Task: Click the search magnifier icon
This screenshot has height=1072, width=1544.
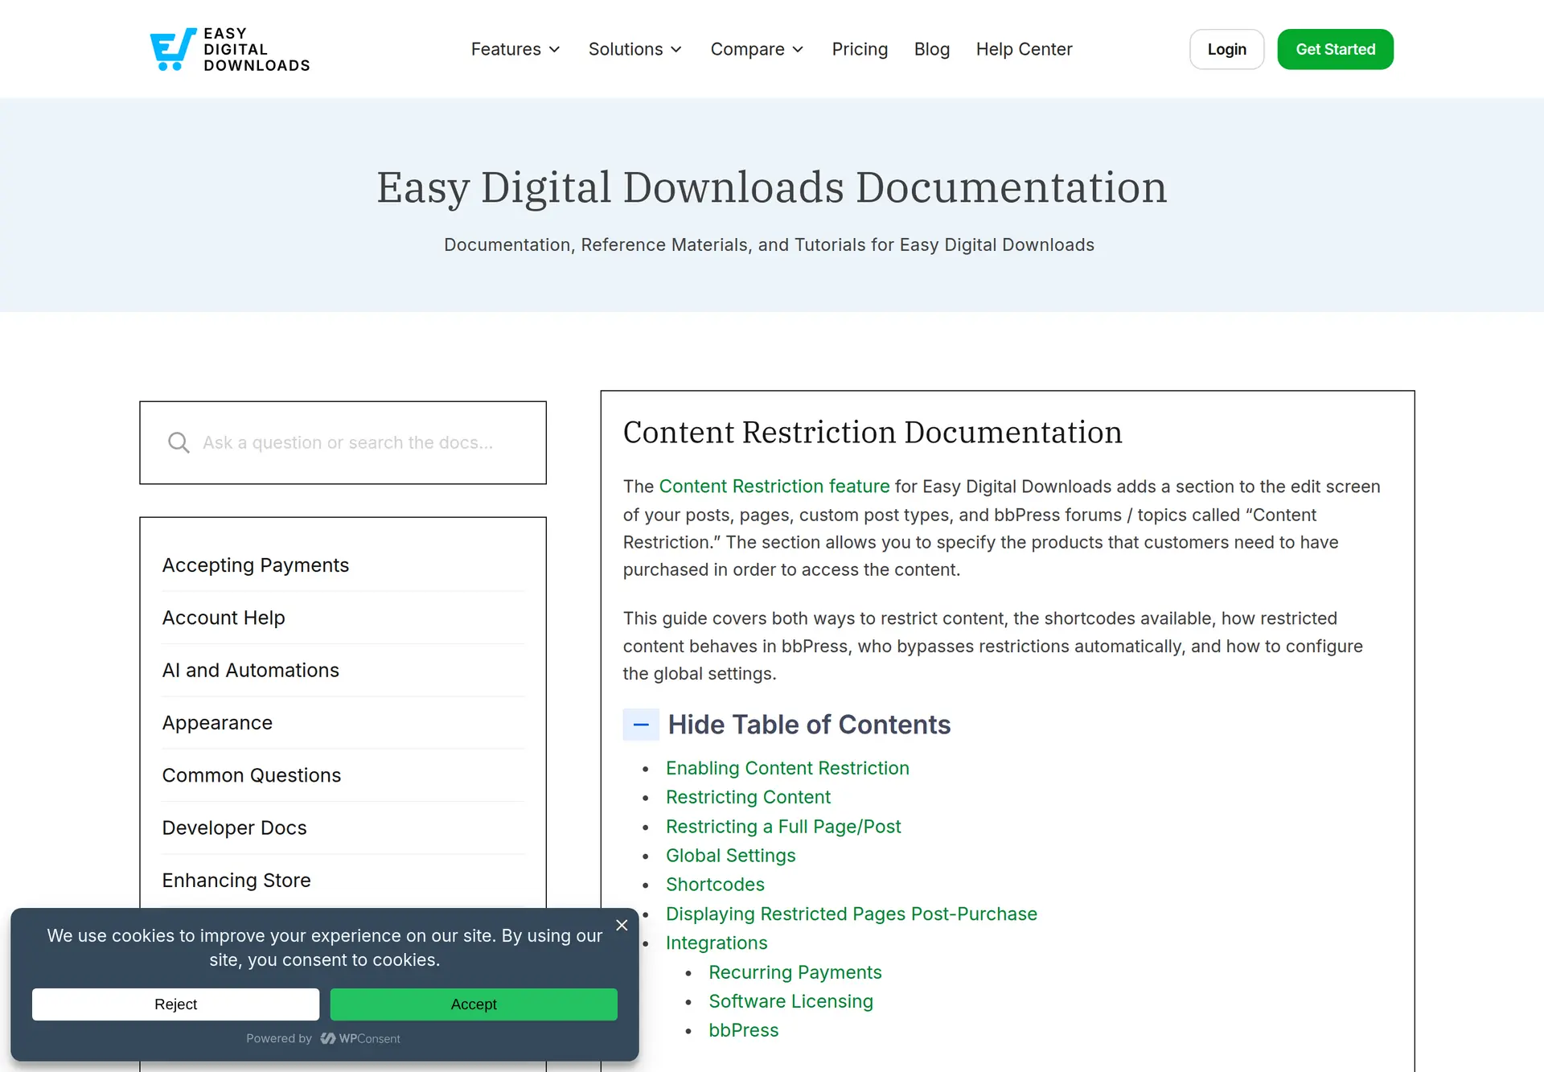Action: [179, 442]
